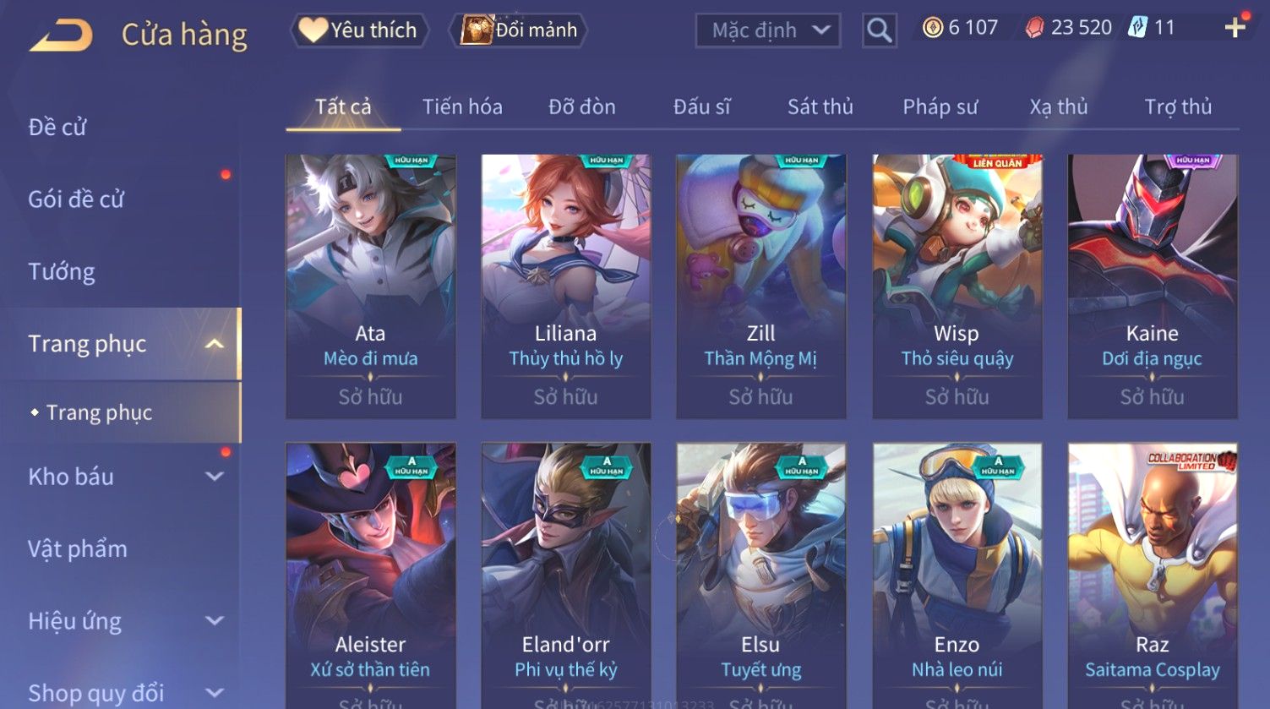1270x709 pixels.
Task: Open Yêu thích heart favorites
Action: 360,30
